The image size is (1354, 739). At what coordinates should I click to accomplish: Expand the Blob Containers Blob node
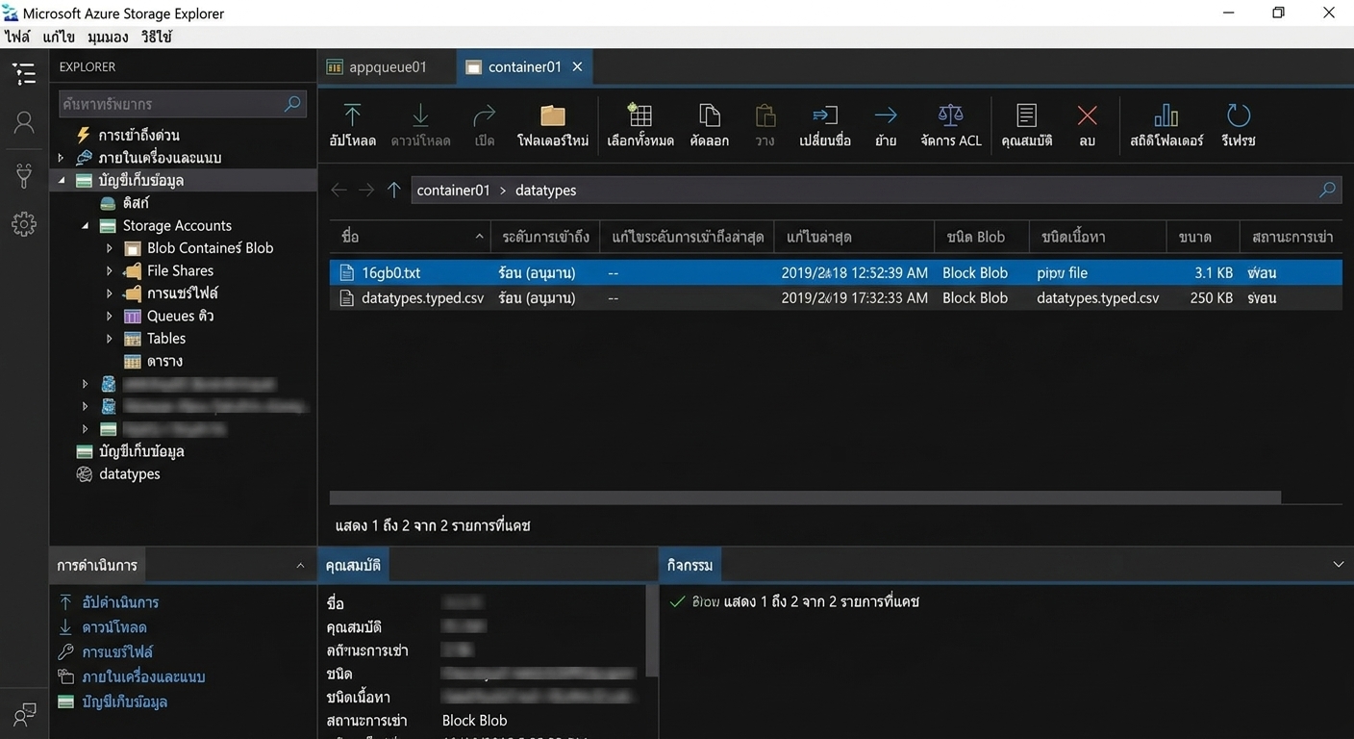[x=110, y=248]
